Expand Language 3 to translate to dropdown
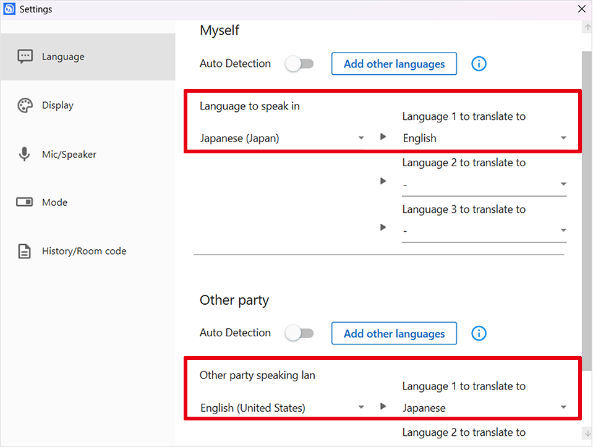This screenshot has height=447, width=593. click(484, 231)
